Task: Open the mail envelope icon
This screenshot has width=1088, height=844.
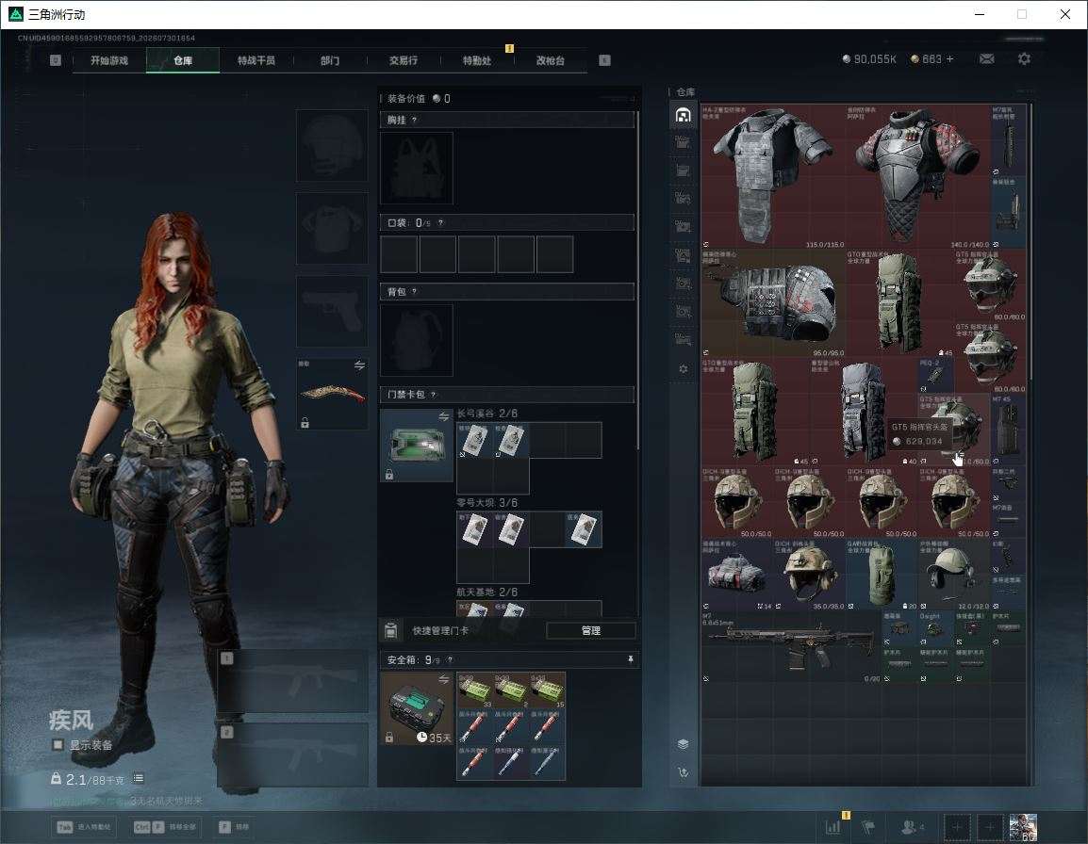Action: pyautogui.click(x=986, y=59)
